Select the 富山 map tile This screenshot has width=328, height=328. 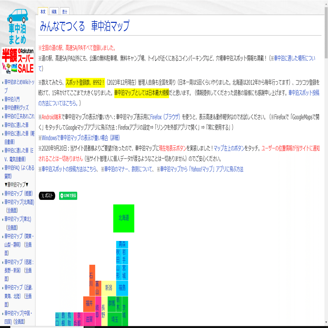pyautogui.click(x=98, y=288)
